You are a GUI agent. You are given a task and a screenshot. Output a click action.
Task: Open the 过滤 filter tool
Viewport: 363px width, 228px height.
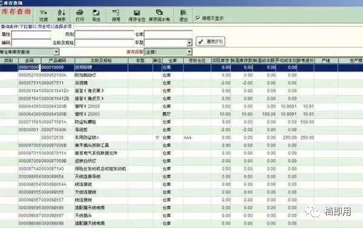click(43, 16)
